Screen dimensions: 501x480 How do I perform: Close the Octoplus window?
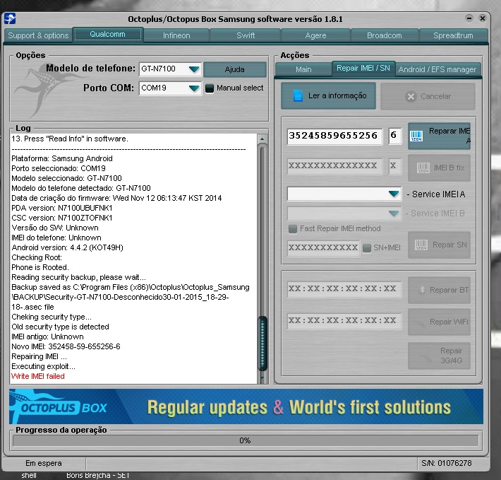click(483, 18)
